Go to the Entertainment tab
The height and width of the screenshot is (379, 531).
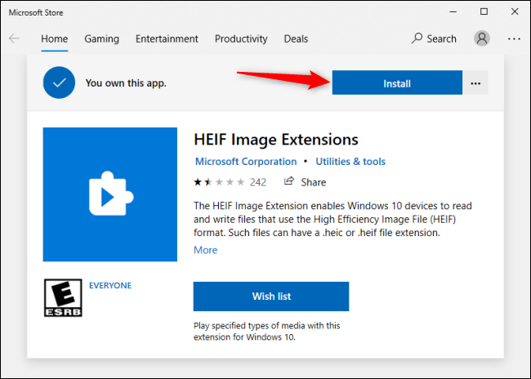[x=167, y=38]
